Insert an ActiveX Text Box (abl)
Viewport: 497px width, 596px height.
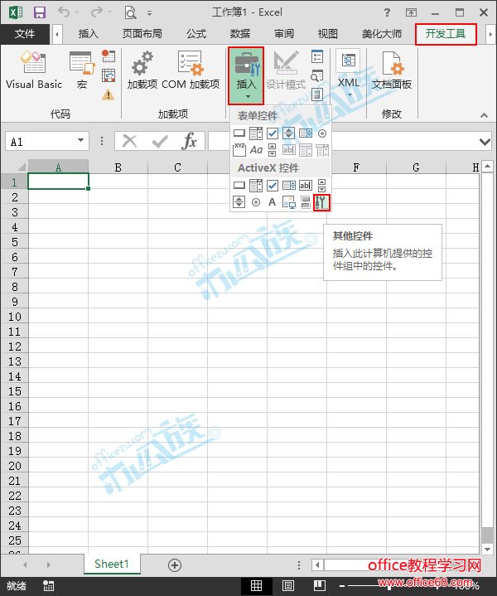pyautogui.click(x=306, y=186)
